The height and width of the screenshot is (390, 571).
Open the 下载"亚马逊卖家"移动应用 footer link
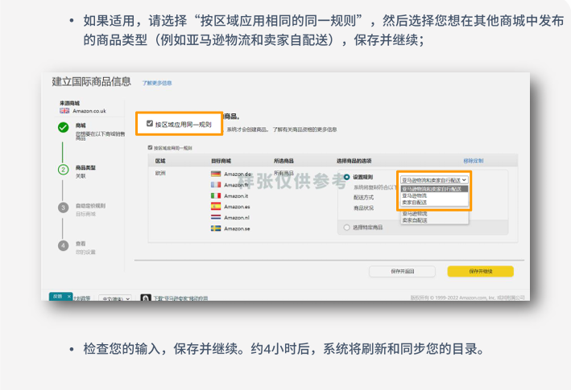pyautogui.click(x=180, y=298)
